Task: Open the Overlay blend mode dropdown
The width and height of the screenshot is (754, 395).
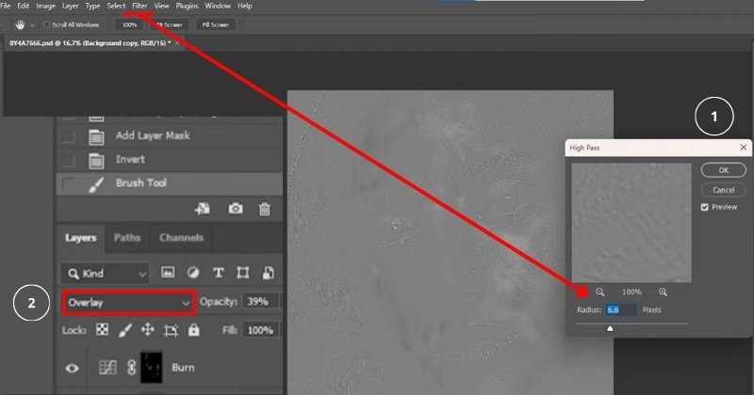Action: 129,303
